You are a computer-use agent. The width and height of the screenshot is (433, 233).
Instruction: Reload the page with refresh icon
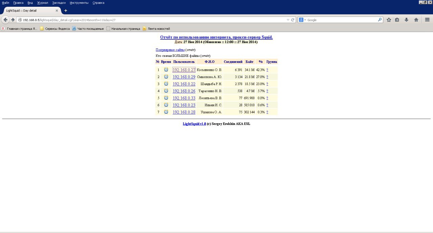(x=293, y=20)
